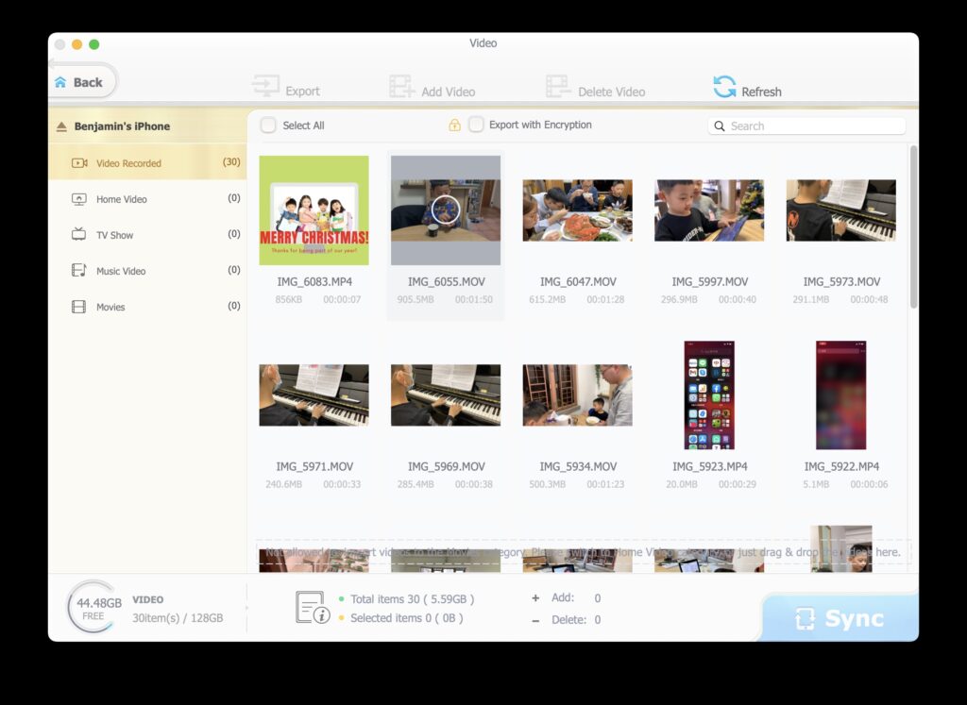Select the IMG_6083.MP4 Christmas thumbnail
This screenshot has height=705, width=967.
314,210
